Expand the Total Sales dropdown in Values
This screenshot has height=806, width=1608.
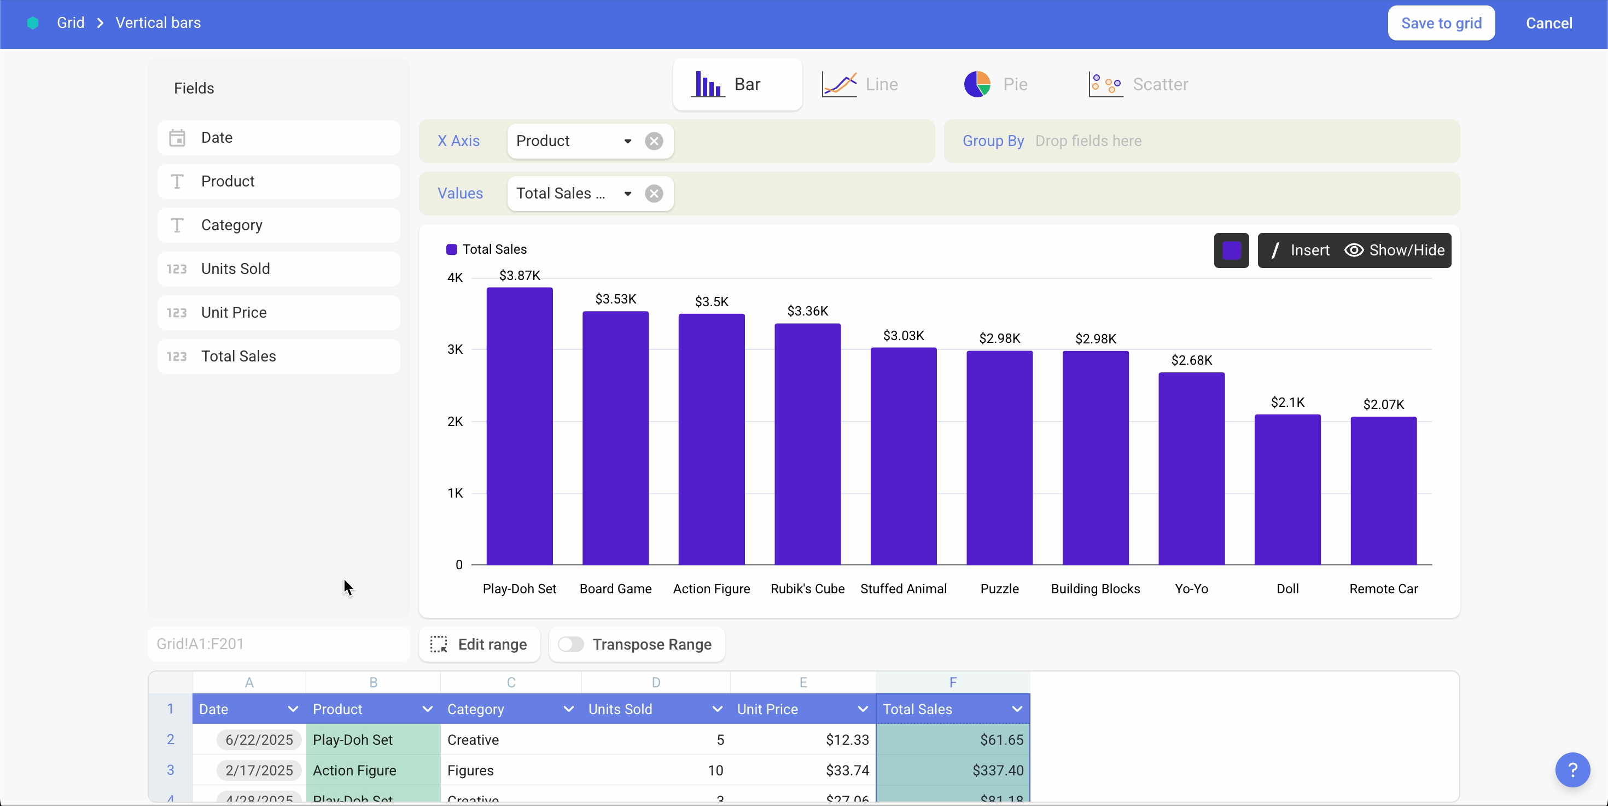[628, 194]
